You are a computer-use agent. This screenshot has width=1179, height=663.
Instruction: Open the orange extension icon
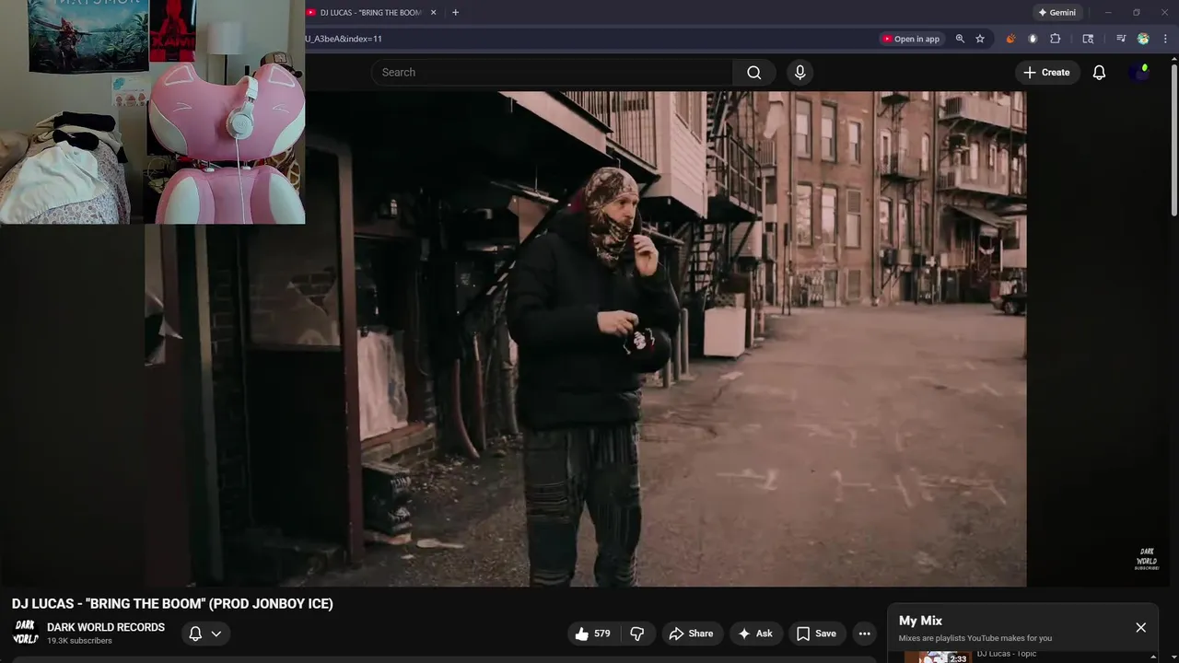pos(1010,39)
